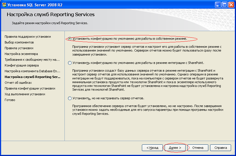Click the step 'Настройка компонента Database En...'
This screenshot has height=156, width=236.
(32, 71)
